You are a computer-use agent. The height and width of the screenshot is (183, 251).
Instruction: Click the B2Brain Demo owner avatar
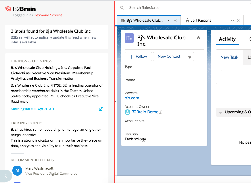[128, 112]
